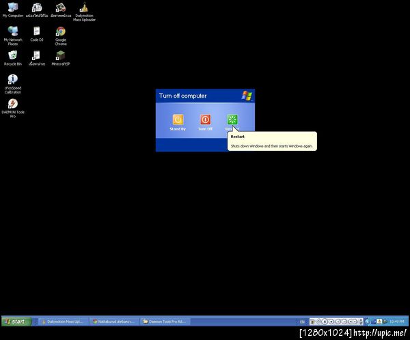Switch to Daemon Tools Pro folder taskbar button
The height and width of the screenshot is (340, 410).
[x=165, y=322]
